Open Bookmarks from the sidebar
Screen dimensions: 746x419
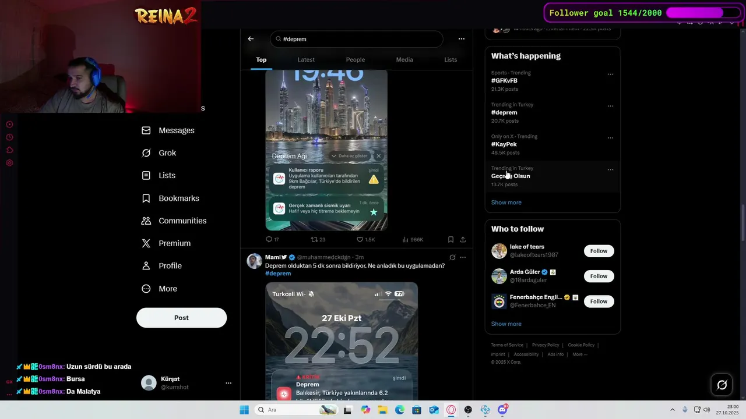point(171,198)
